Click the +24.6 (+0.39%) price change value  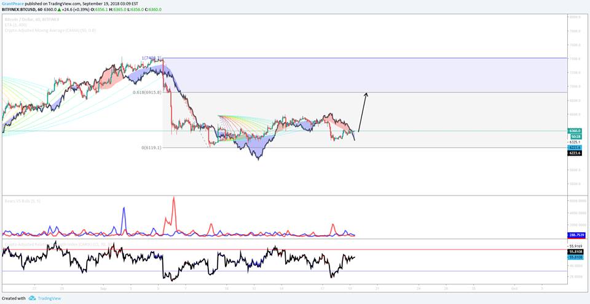click(76, 9)
